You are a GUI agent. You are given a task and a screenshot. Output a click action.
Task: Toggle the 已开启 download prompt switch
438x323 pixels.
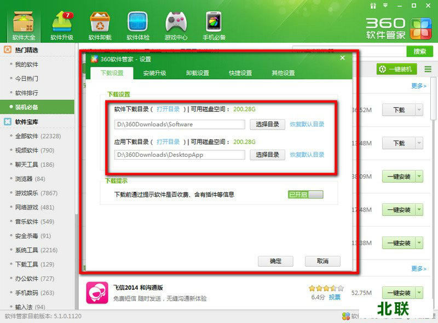(306, 194)
